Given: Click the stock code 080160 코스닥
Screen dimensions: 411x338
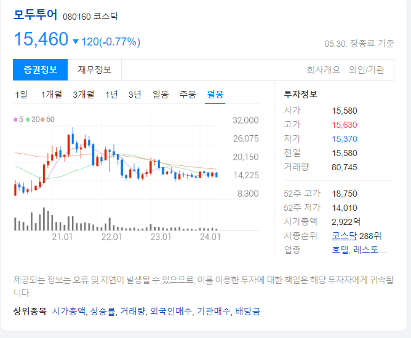Looking at the screenshot, I should pyautogui.click(x=90, y=17).
